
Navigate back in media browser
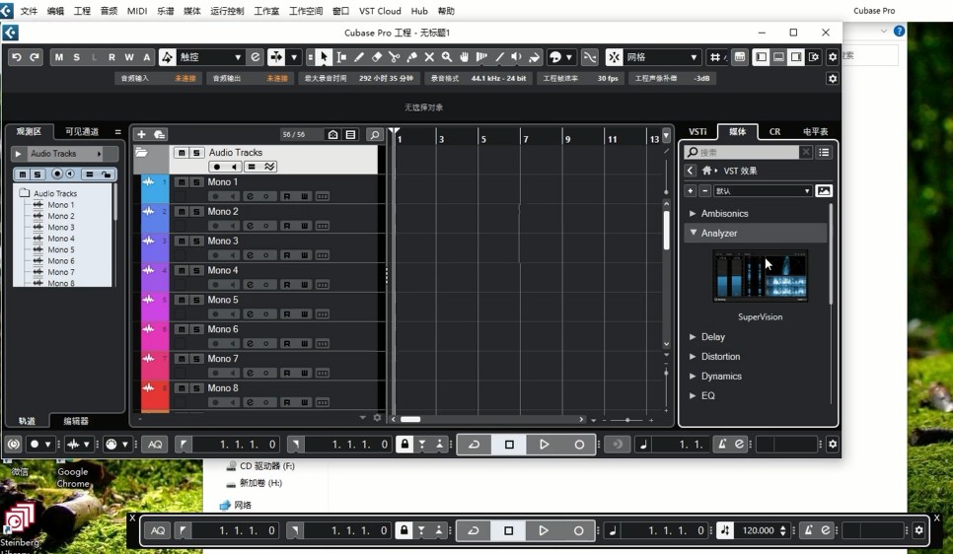690,171
